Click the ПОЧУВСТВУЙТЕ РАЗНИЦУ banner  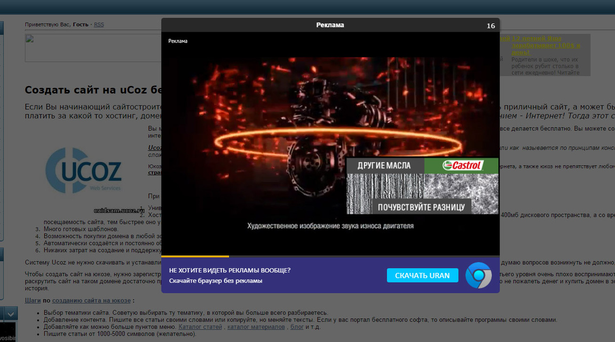[421, 207]
